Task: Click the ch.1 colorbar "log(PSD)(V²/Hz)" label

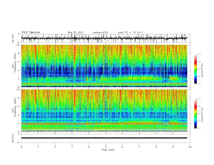Action: click(x=202, y=70)
